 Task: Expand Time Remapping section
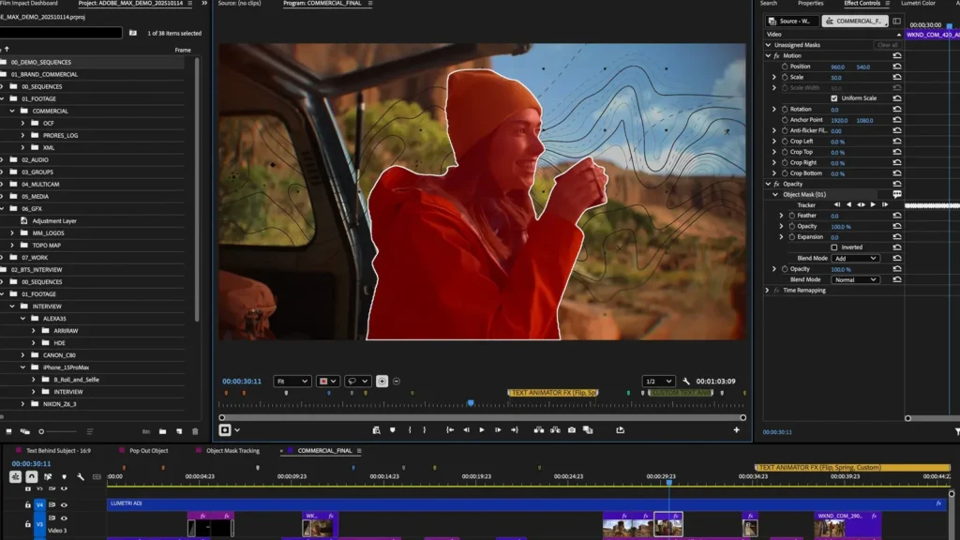[767, 291]
